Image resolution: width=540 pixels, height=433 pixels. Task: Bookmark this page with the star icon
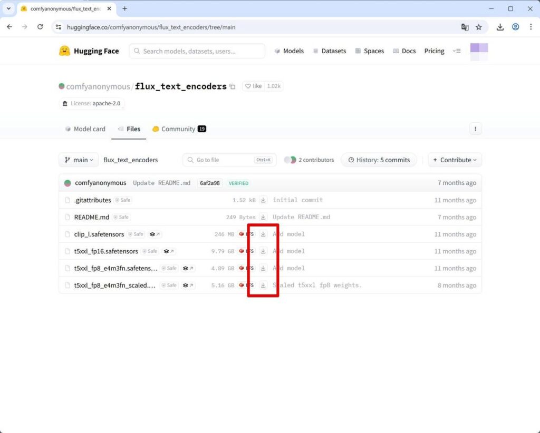pos(479,27)
